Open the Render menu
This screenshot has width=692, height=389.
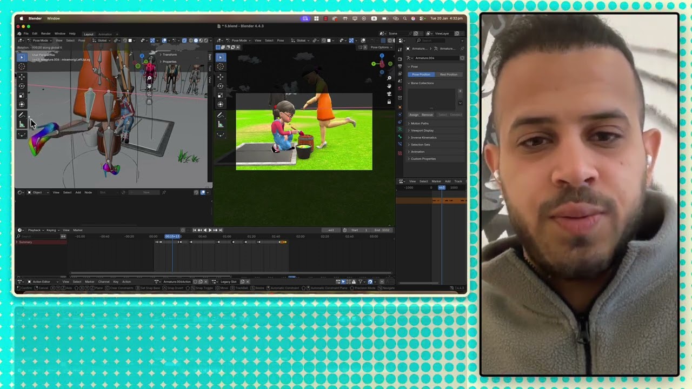tap(46, 33)
